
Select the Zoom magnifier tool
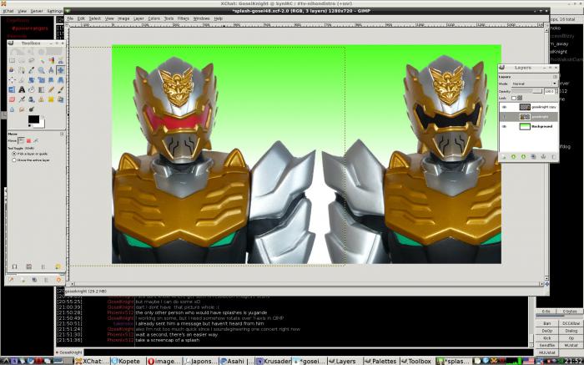(x=42, y=70)
